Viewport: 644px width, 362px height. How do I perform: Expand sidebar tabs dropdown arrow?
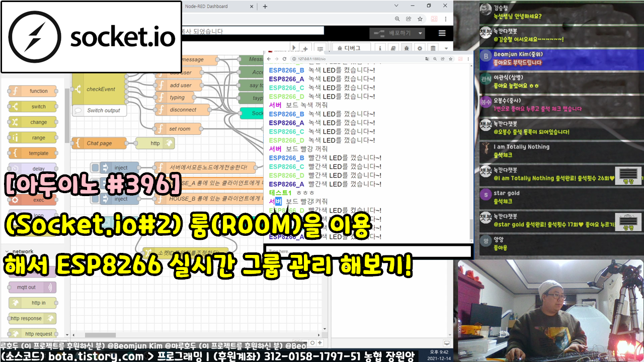[446, 48]
